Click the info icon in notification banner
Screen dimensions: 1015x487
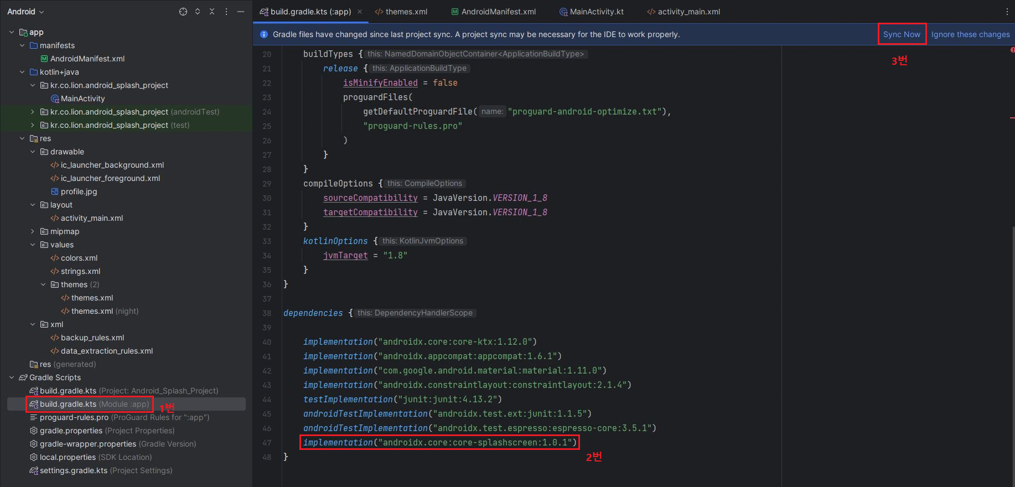(264, 34)
